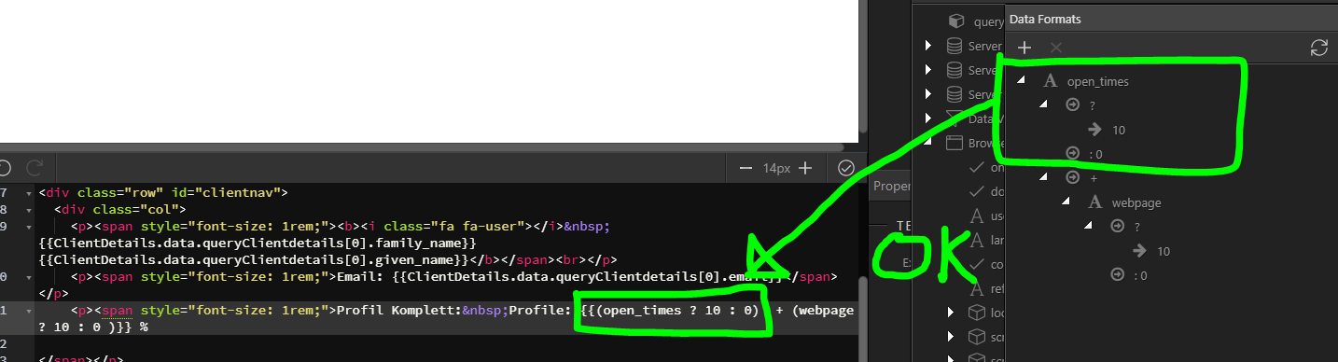
Task: Click the funnel icon next to Data View
Action: point(954,118)
